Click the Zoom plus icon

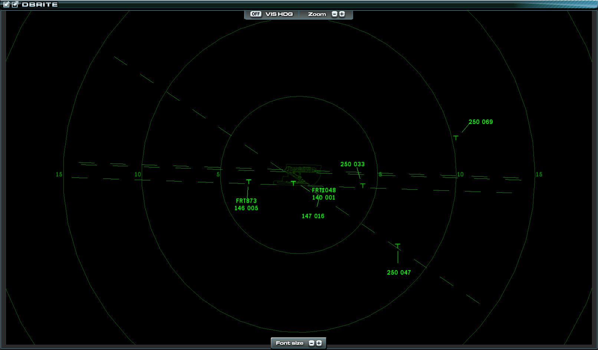coord(342,14)
